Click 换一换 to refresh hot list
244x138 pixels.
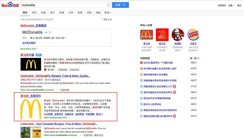[193, 58]
